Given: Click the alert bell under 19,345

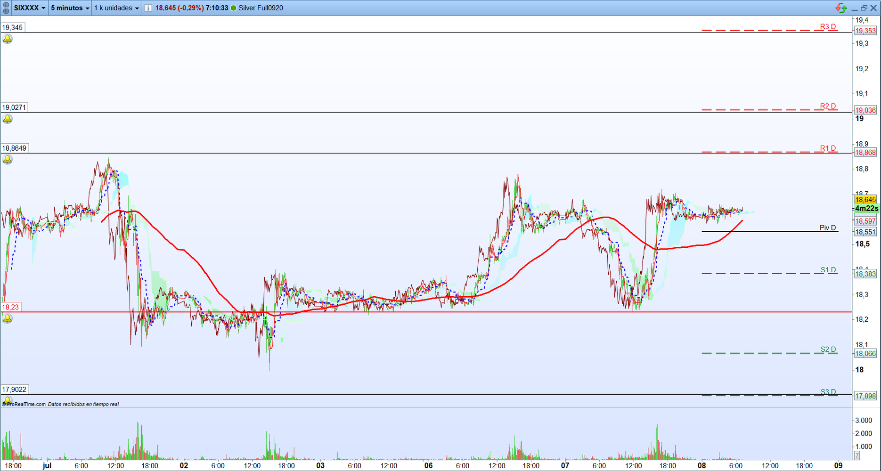Looking at the screenshot, I should coord(8,39).
